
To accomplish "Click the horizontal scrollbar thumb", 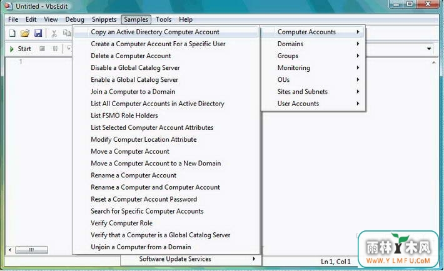I will pyautogui.click(x=31, y=250).
